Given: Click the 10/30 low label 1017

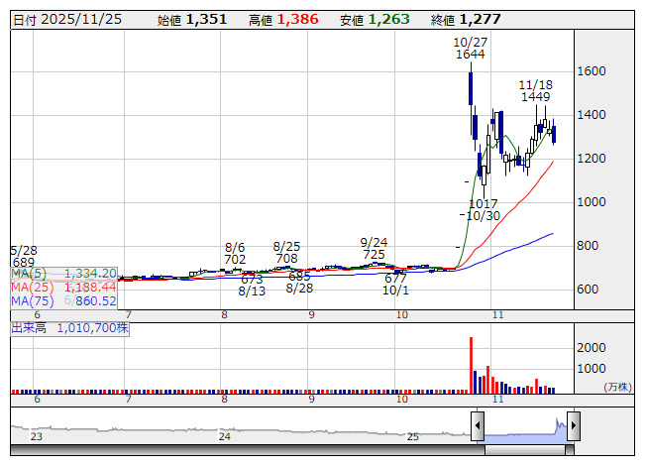Looking at the screenshot, I should (x=484, y=203).
